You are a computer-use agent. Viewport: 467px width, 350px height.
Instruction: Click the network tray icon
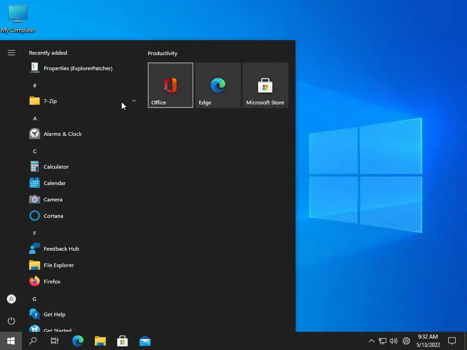(x=383, y=341)
